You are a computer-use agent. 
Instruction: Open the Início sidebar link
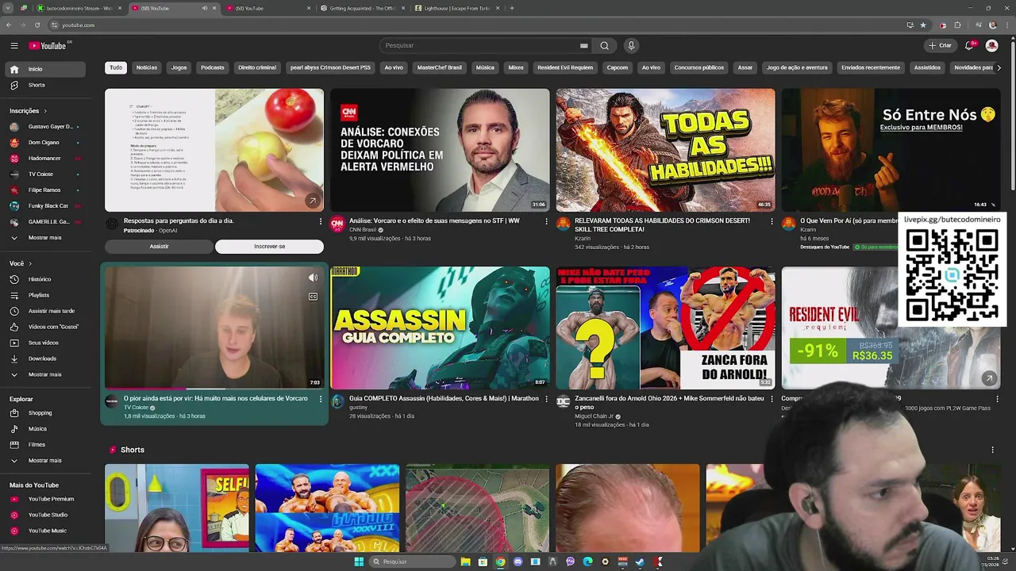(44, 69)
